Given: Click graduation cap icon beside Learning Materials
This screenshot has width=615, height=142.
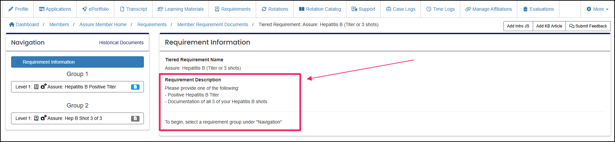Looking at the screenshot, I should 160,9.
